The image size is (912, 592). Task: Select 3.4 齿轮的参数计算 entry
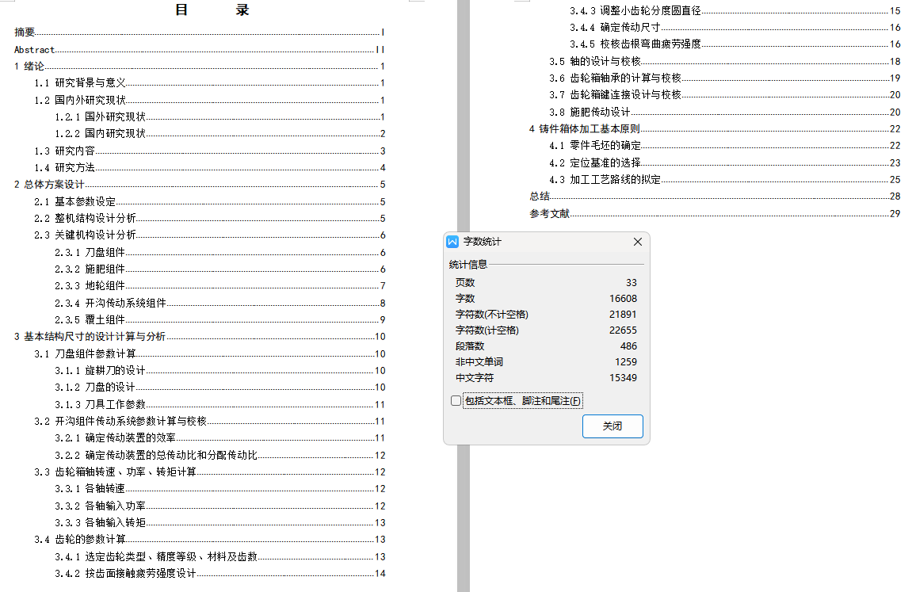[209, 540]
